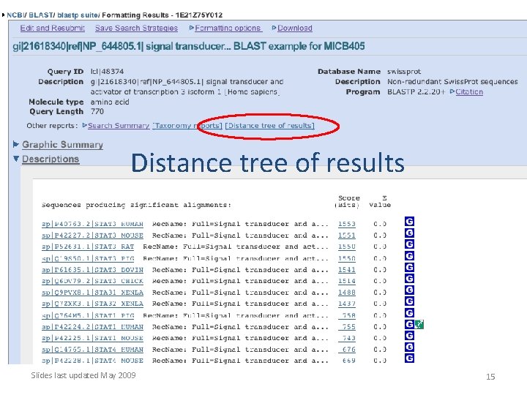Expand the Graphic Summary section triangle

tap(16, 144)
